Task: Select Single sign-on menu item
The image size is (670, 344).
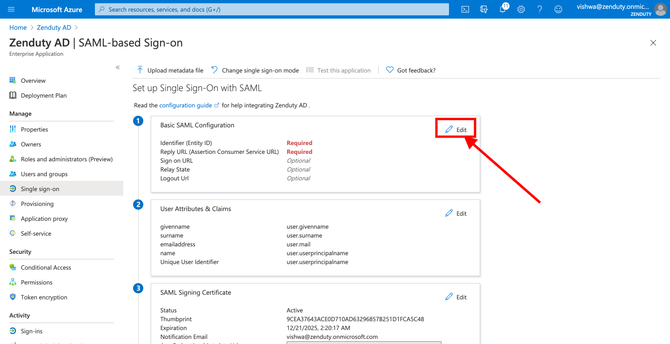Action: (61, 189)
